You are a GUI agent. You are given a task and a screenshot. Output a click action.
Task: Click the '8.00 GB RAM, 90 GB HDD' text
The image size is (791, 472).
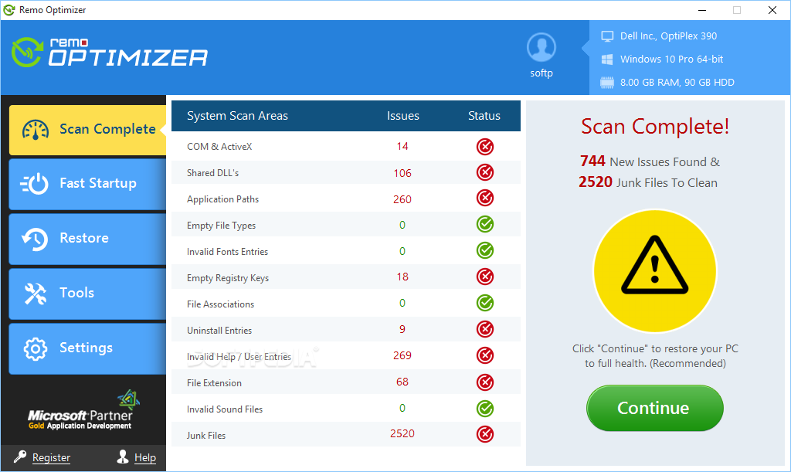pyautogui.click(x=677, y=83)
